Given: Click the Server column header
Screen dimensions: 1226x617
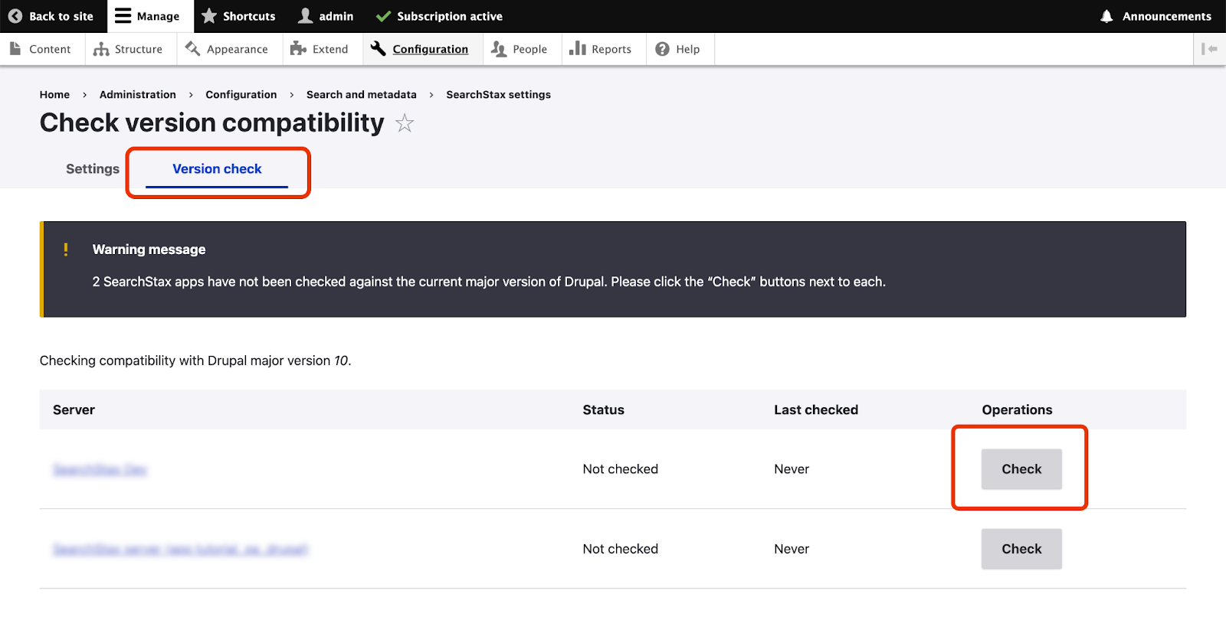Looking at the screenshot, I should click(x=74, y=410).
